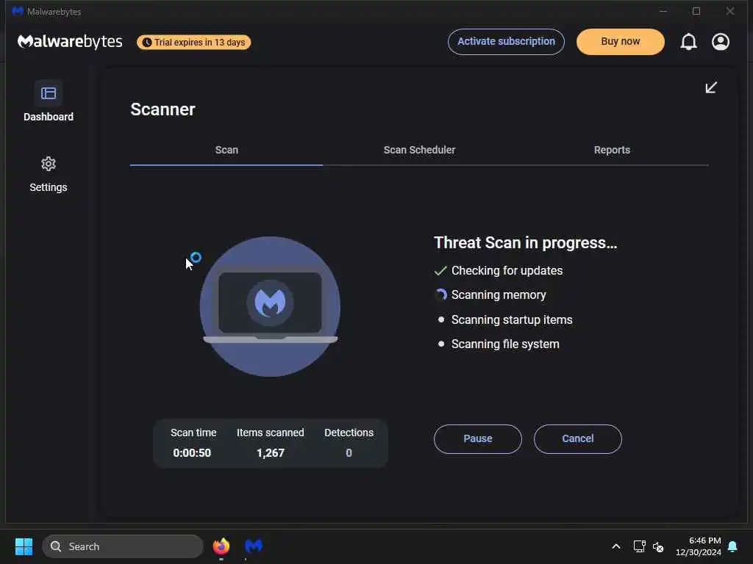Open Windows Start menu

tap(24, 546)
